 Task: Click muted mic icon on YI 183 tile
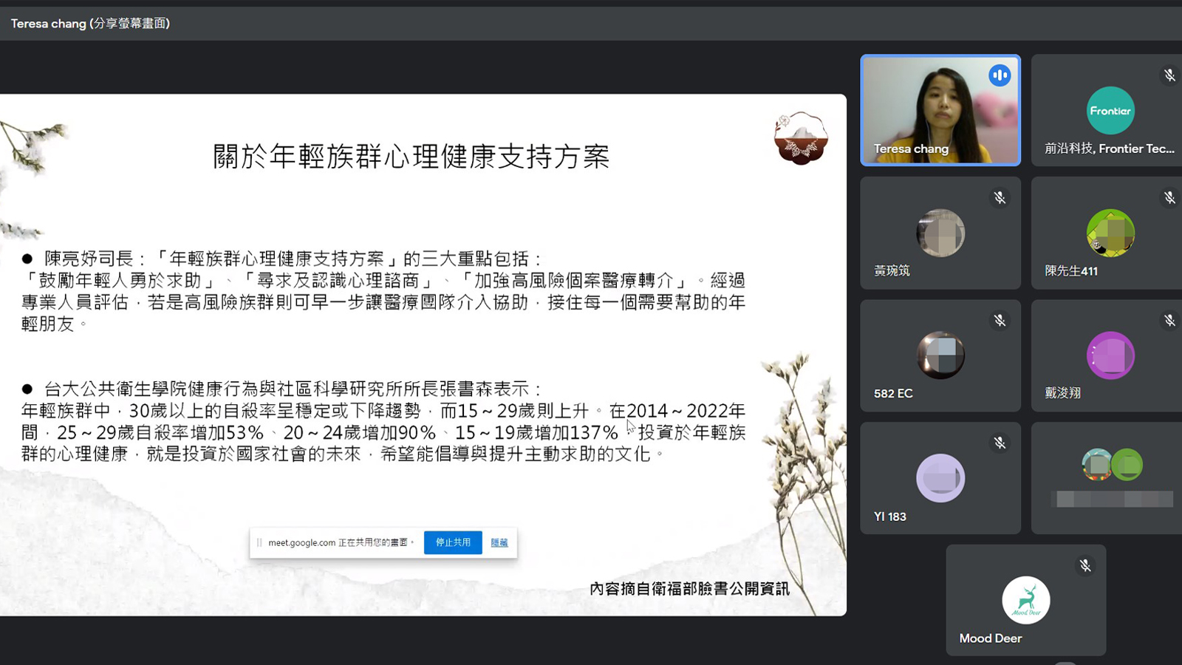point(1000,443)
